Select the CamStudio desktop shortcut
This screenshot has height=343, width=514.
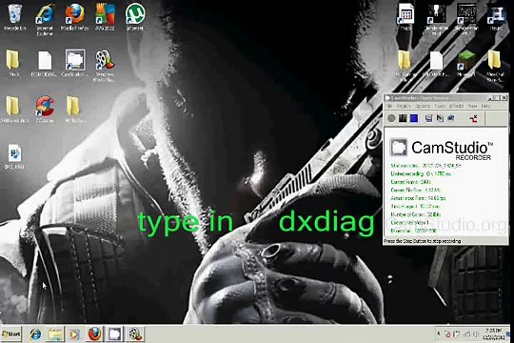pos(75,63)
